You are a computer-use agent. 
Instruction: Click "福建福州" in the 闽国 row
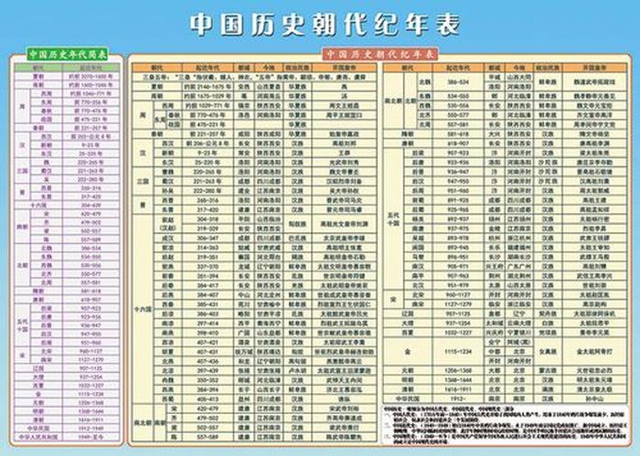tap(519, 248)
